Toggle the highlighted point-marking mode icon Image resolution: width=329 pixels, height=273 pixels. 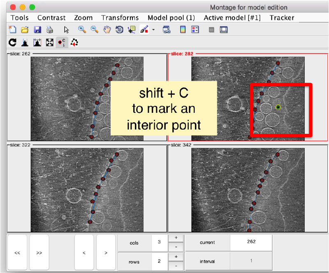pyautogui.click(x=62, y=42)
